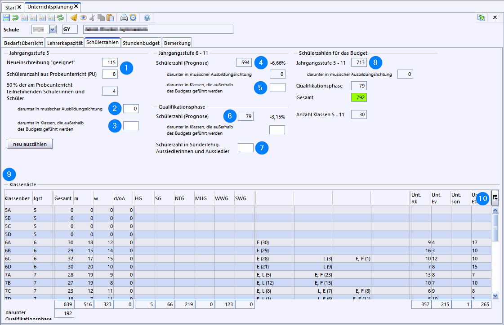Click the 50 % Probeunterricht field showing 4
Screen dimensions: 504x325
[x=110, y=91]
